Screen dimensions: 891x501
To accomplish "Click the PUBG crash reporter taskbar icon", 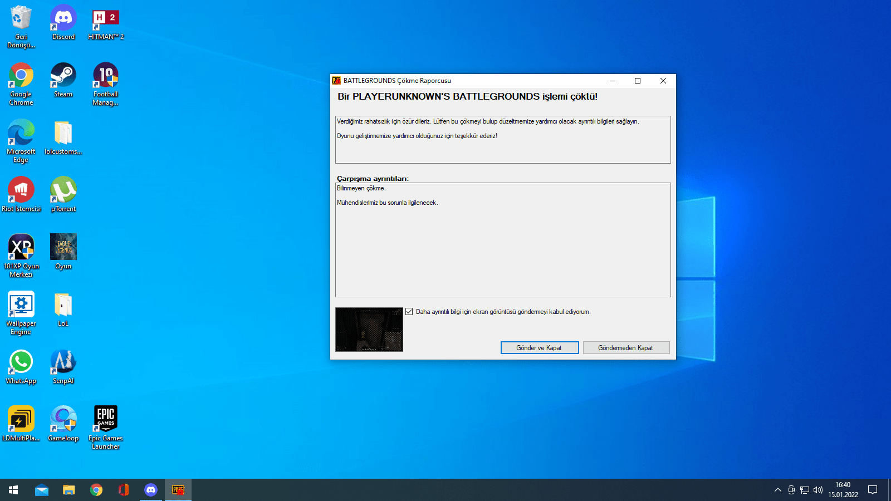I will click(x=178, y=490).
